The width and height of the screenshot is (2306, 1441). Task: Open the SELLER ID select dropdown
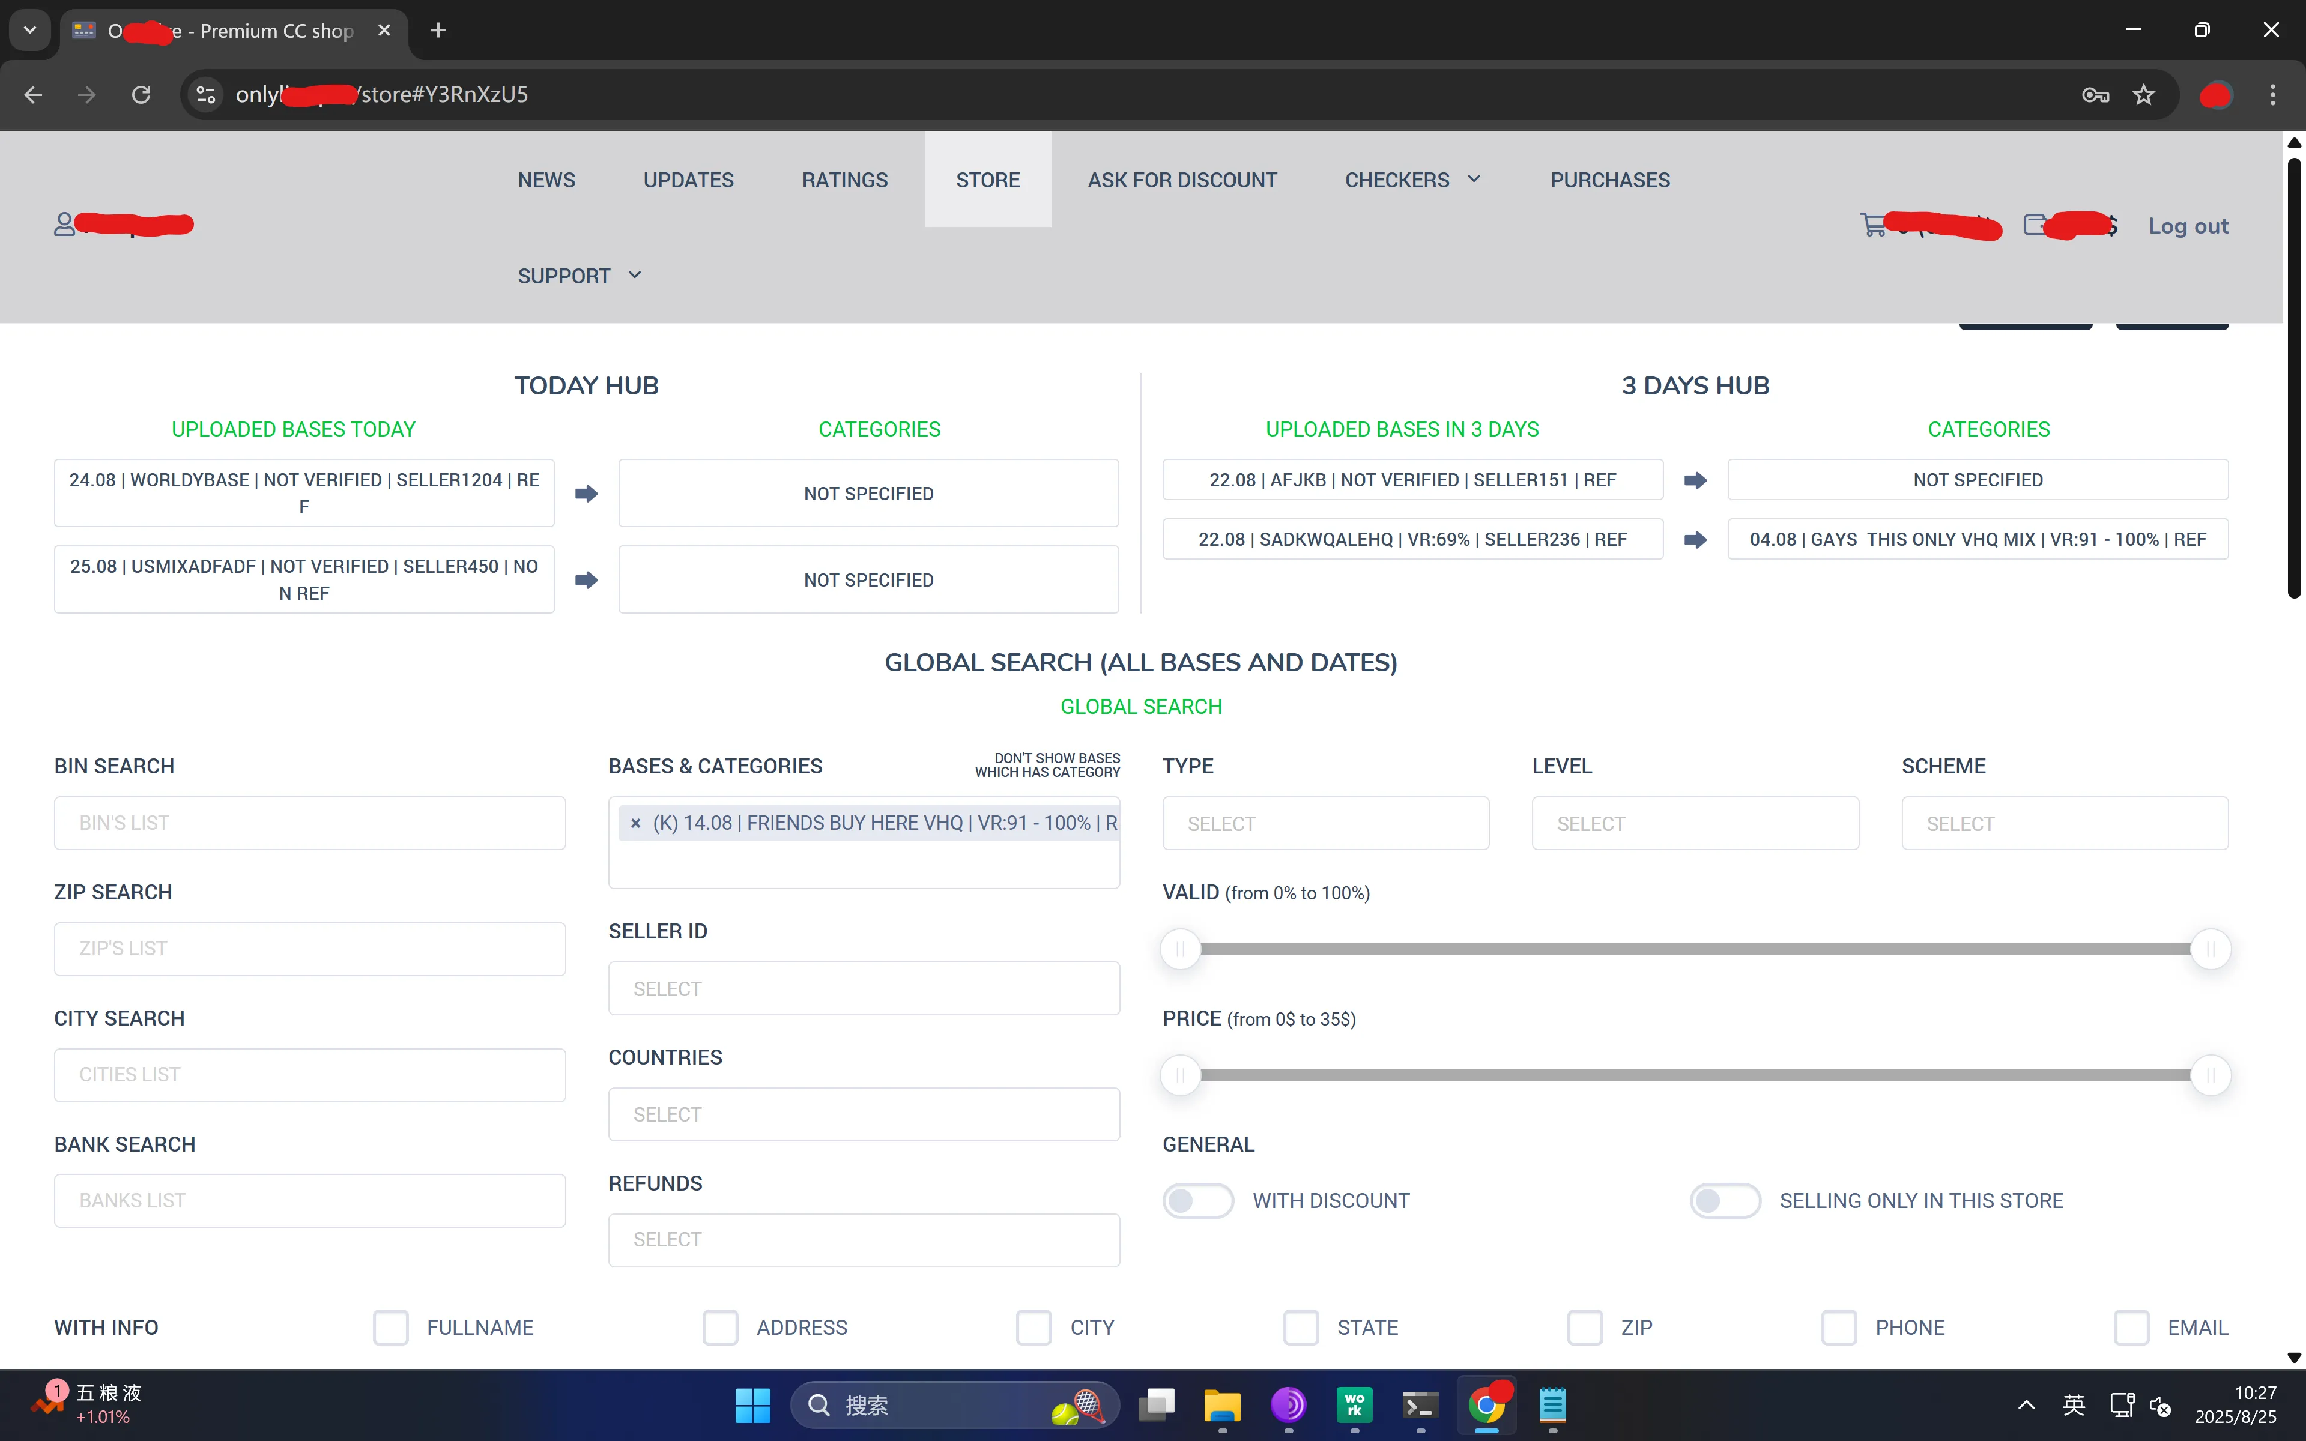tap(864, 988)
